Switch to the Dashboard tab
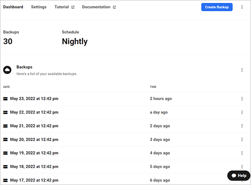 [x=13, y=7]
